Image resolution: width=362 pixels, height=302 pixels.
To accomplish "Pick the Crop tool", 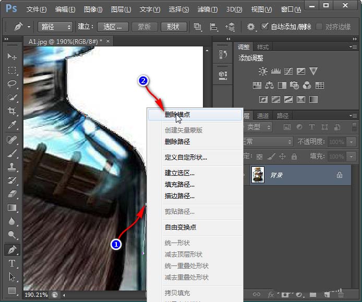I will 11,111.
